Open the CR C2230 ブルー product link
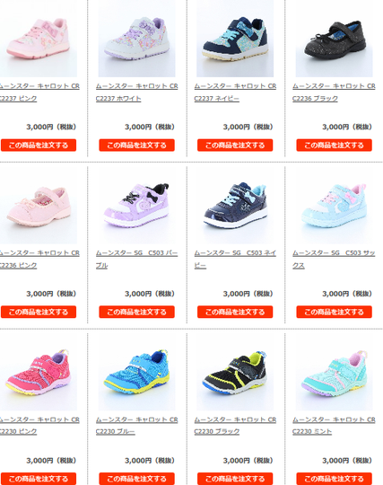This screenshot has width=383, height=485. point(137,426)
